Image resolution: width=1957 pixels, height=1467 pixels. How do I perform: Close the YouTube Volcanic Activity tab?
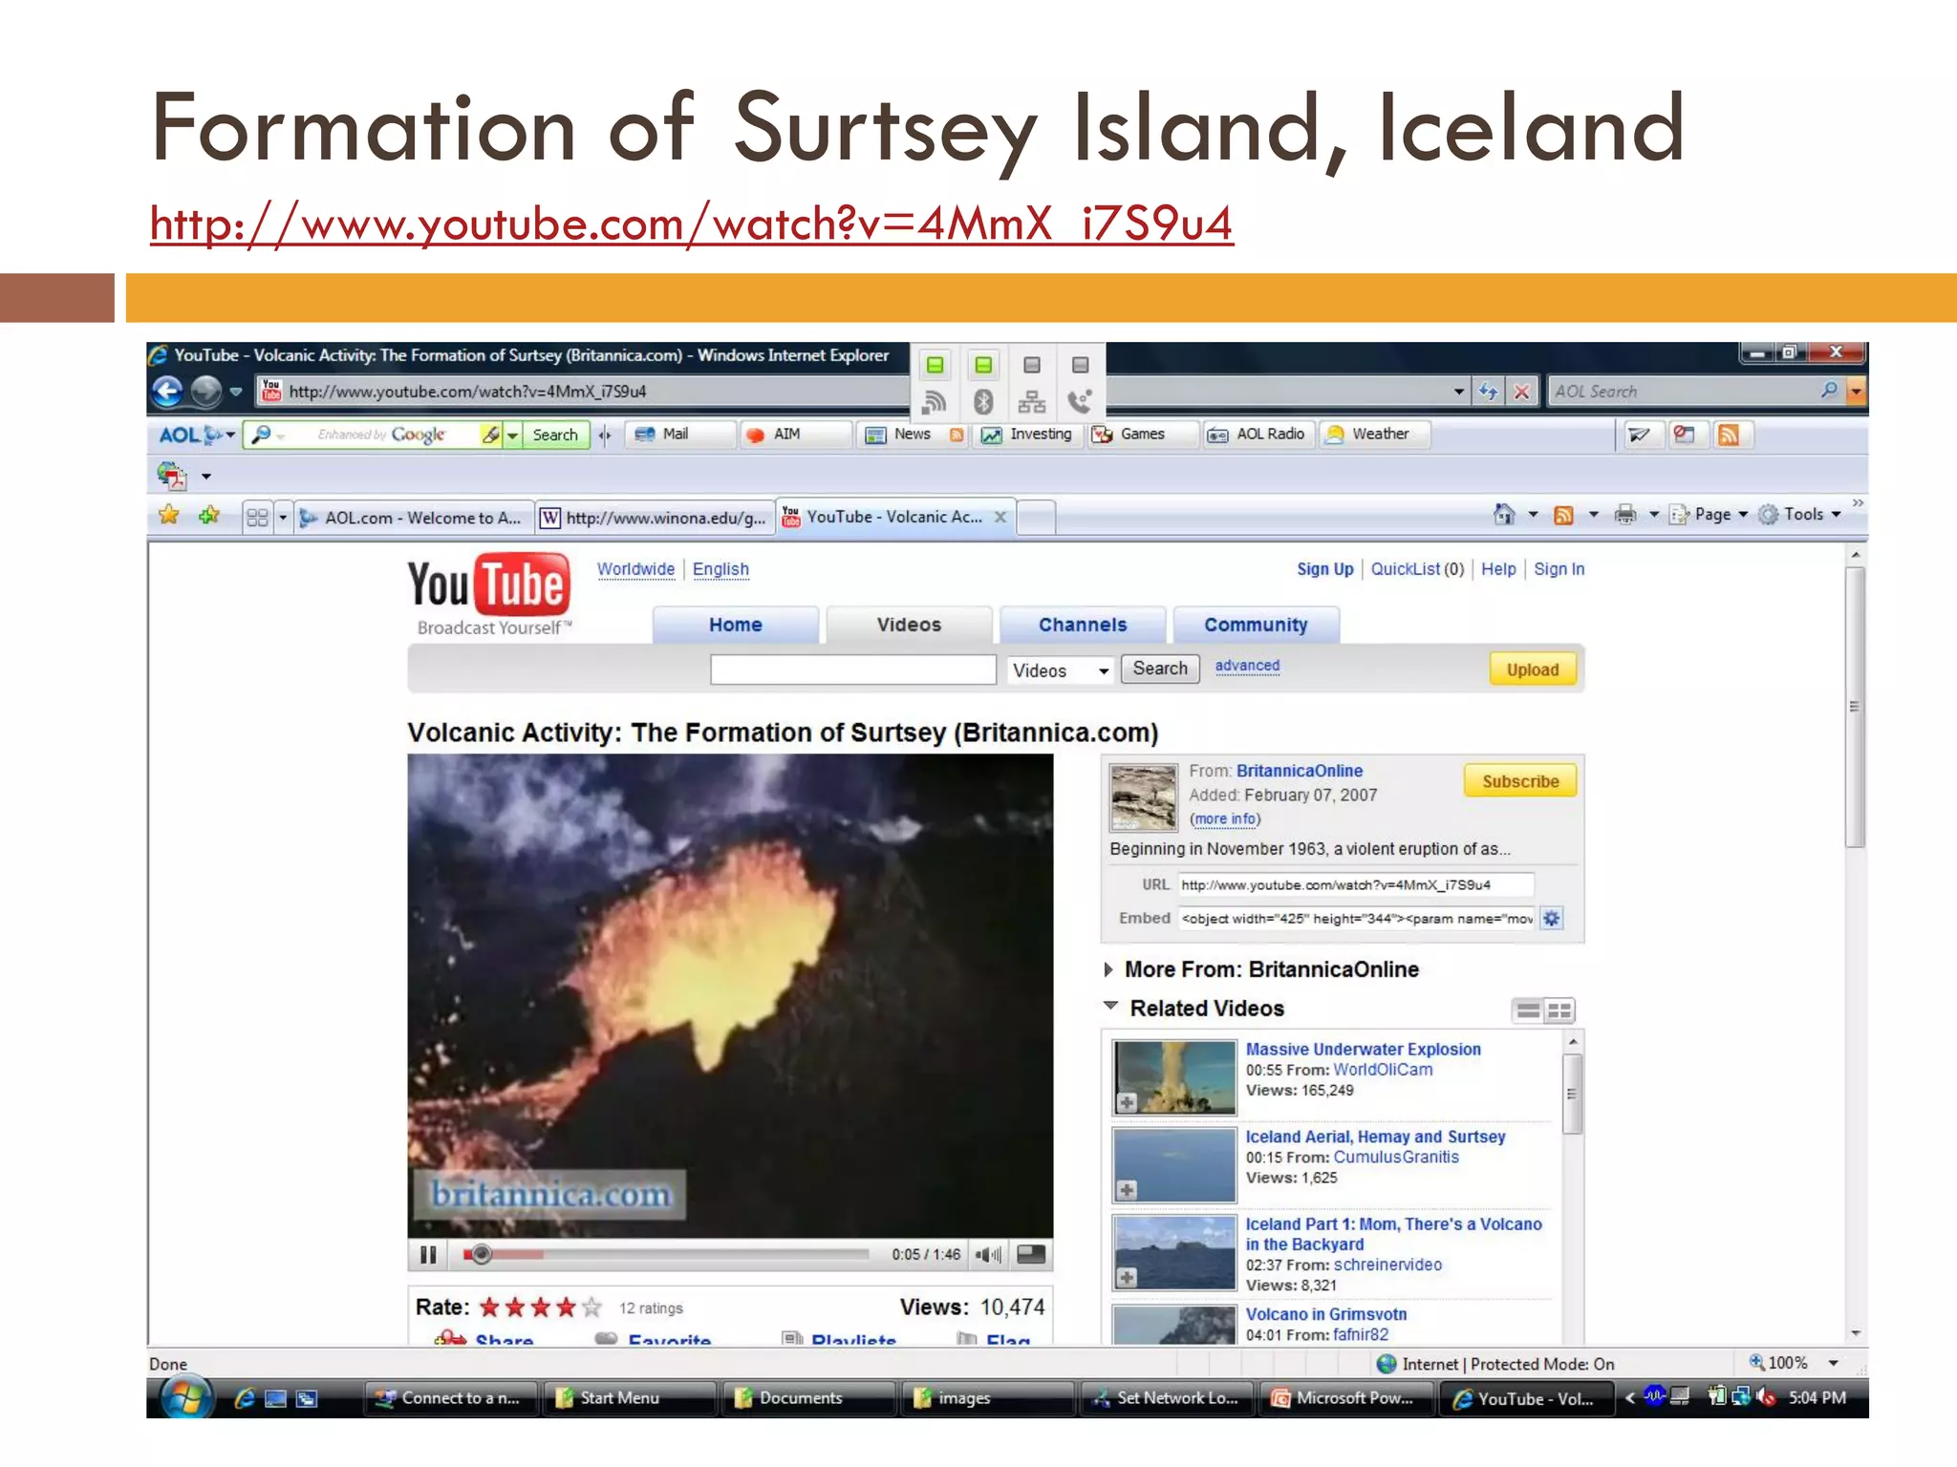(x=1000, y=517)
